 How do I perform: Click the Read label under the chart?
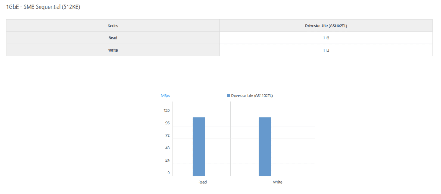pyautogui.click(x=202, y=182)
